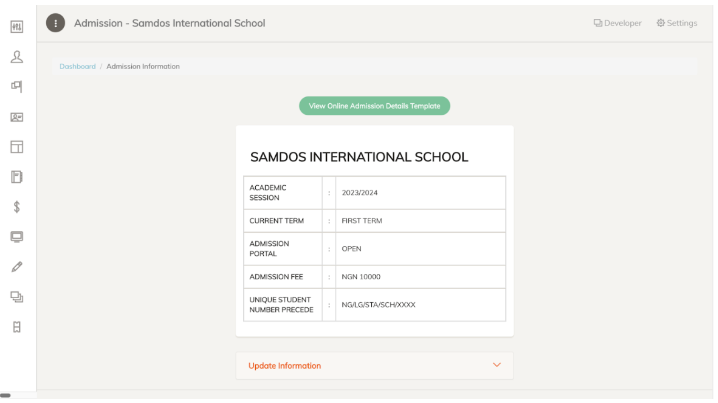Click the user profile icon in sidebar

pos(17,57)
